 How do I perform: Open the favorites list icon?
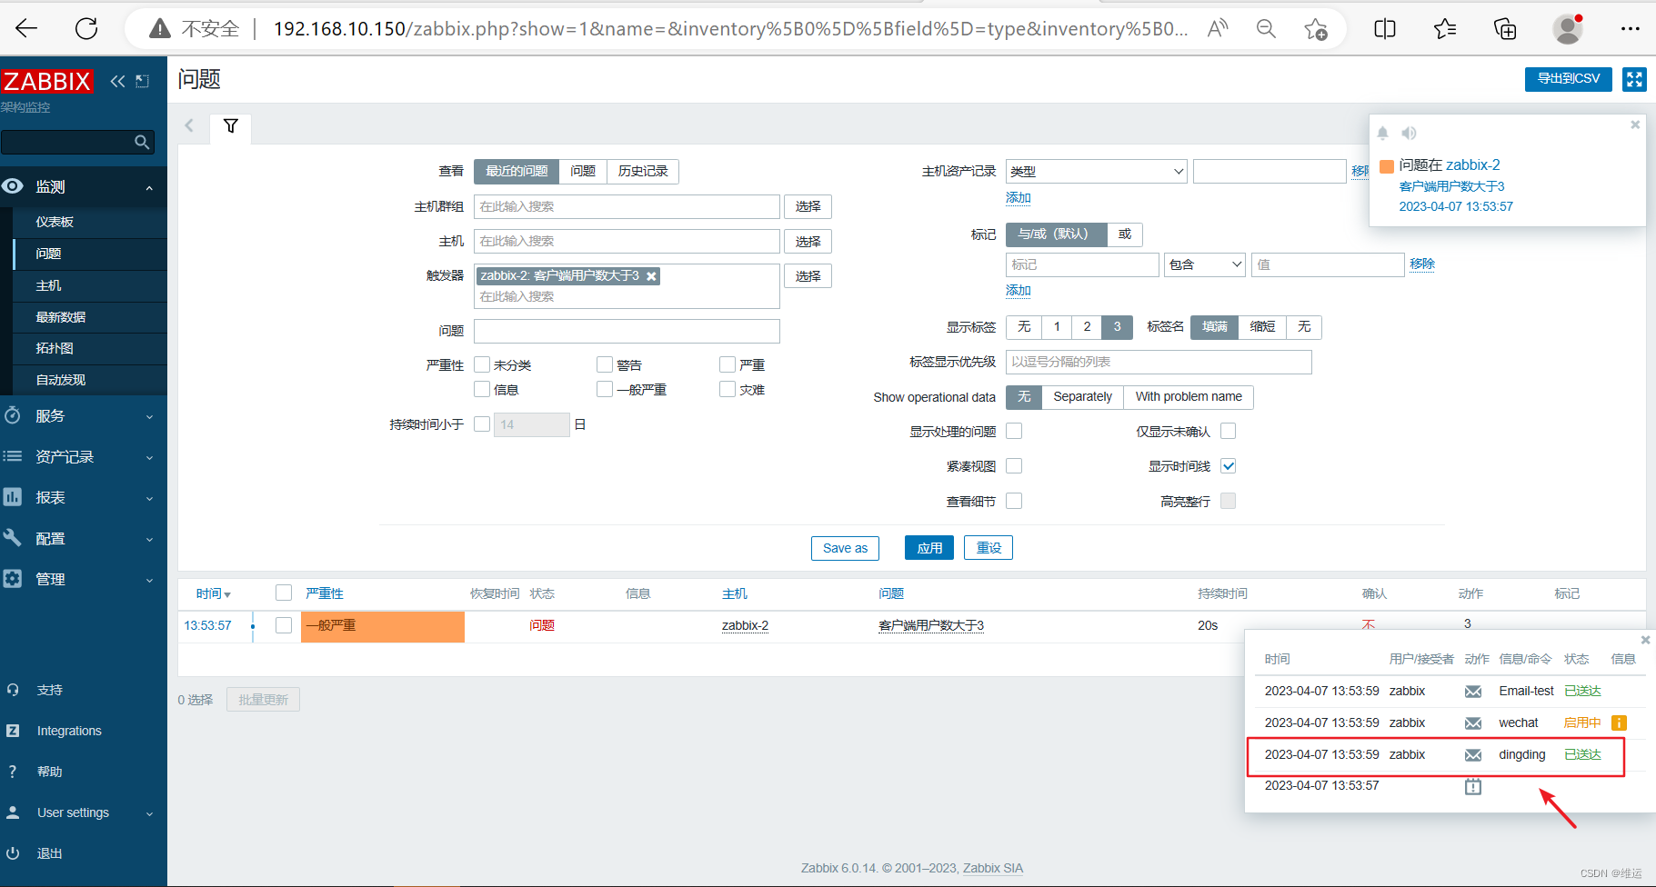click(x=1445, y=29)
